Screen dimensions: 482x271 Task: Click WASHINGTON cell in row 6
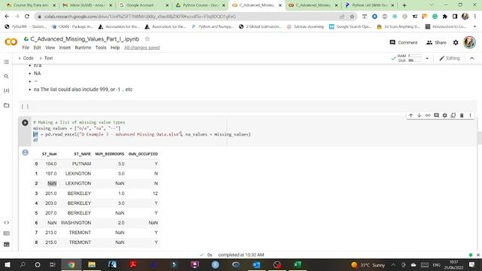(76, 223)
